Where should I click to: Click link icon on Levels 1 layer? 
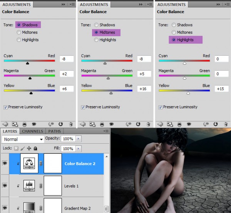[x=41, y=186]
